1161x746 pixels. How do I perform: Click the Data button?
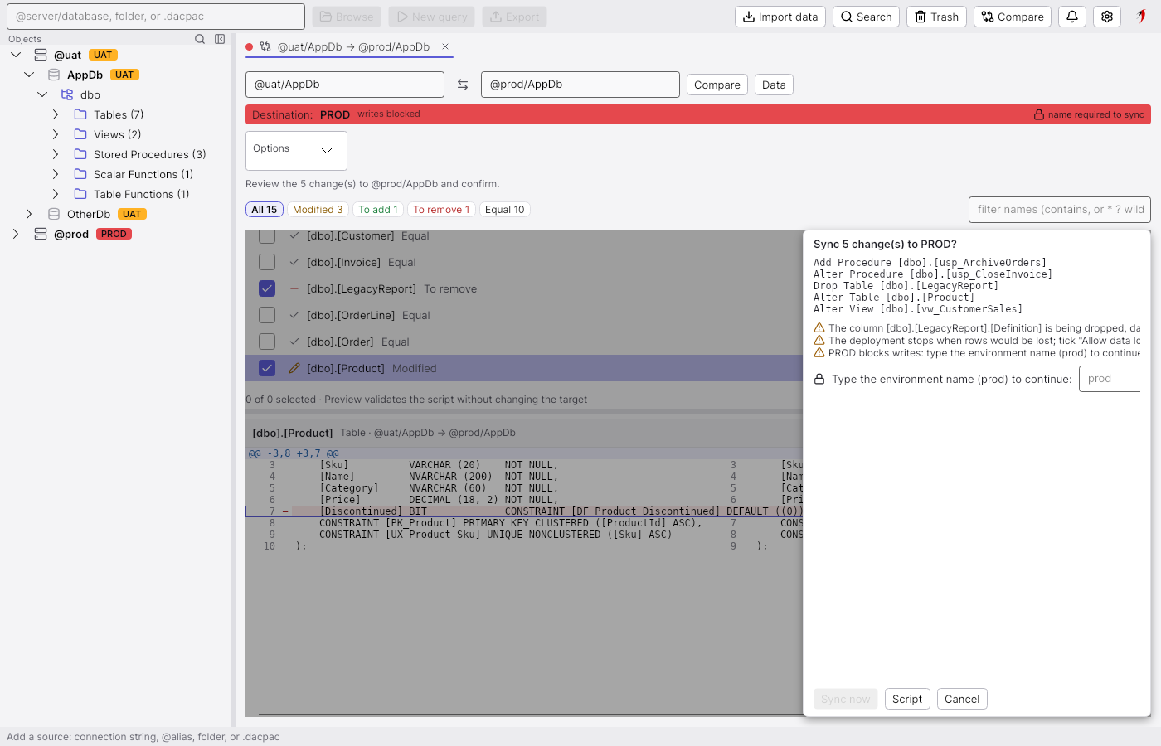point(774,85)
